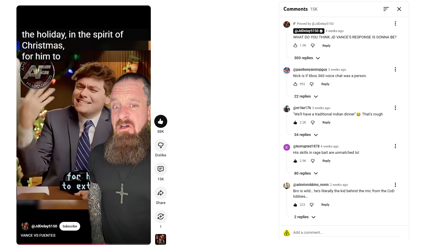Screen dimensions: 425x245
Task: Toggle Dislike on the Short video
Action: point(161,145)
